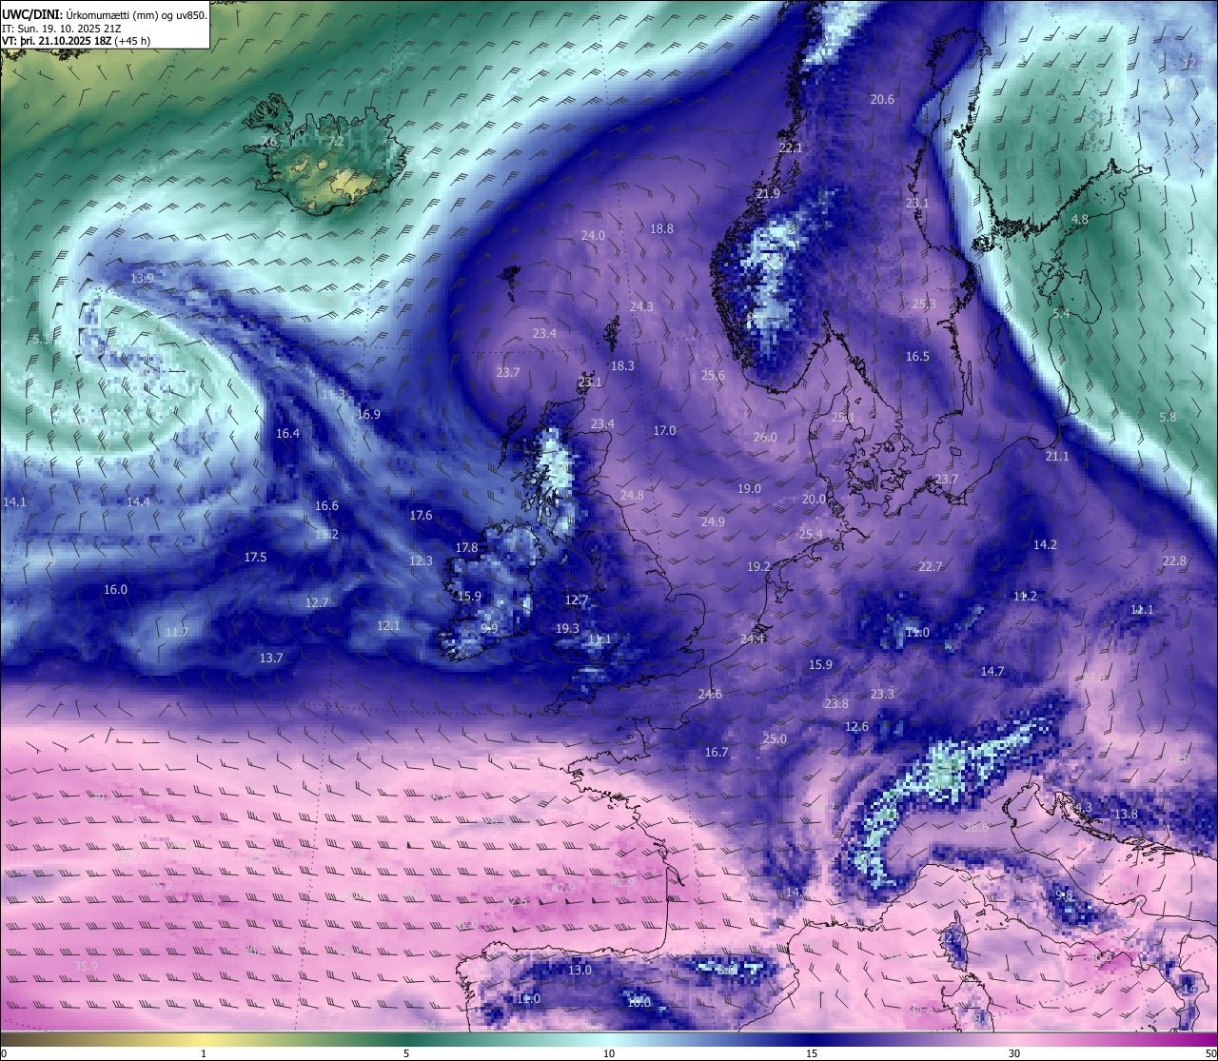
Task: Click the 15 tick on the colour scale
Action: pyautogui.click(x=812, y=1052)
